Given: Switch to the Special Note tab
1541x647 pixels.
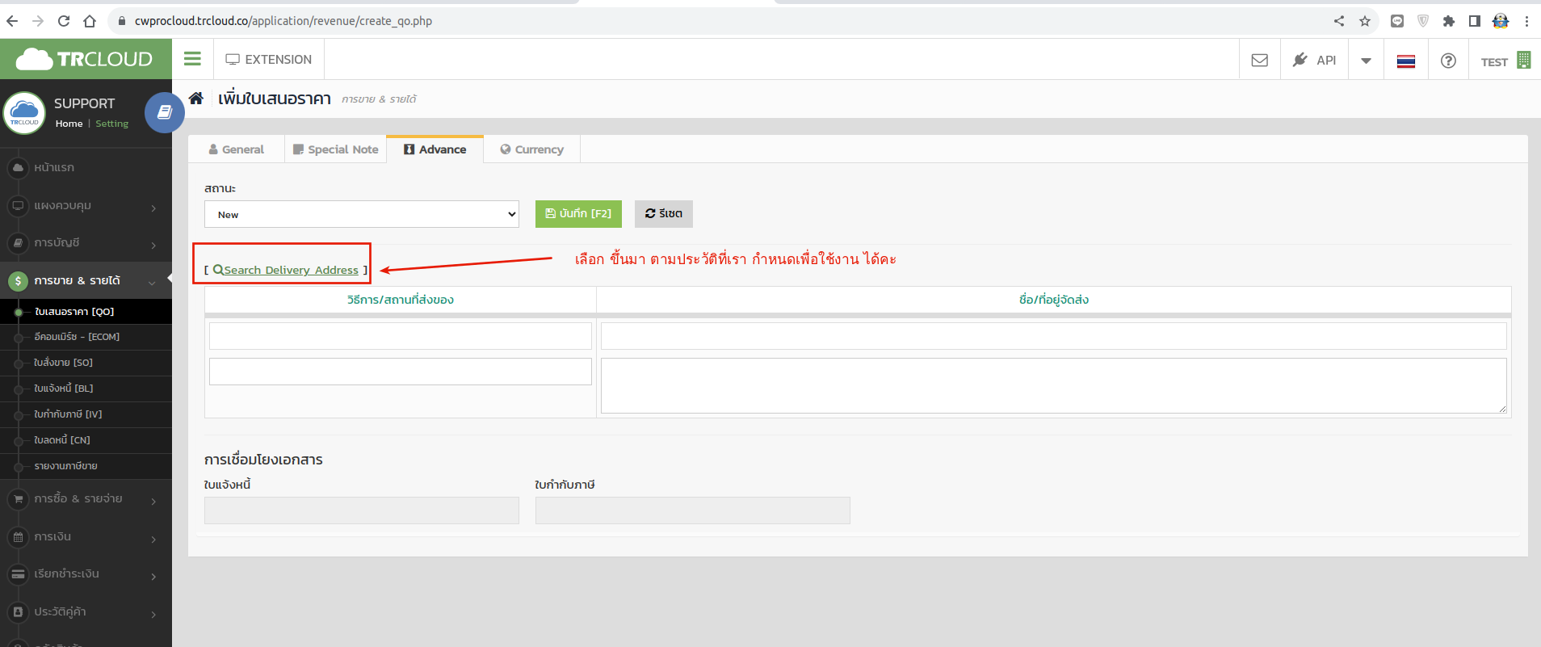Looking at the screenshot, I should [335, 149].
